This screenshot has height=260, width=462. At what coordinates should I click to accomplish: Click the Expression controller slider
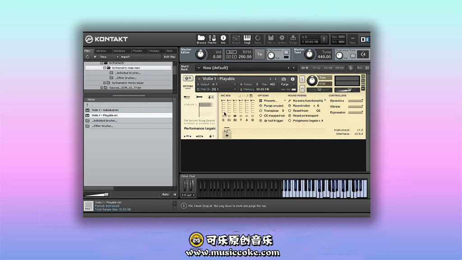coord(355,112)
